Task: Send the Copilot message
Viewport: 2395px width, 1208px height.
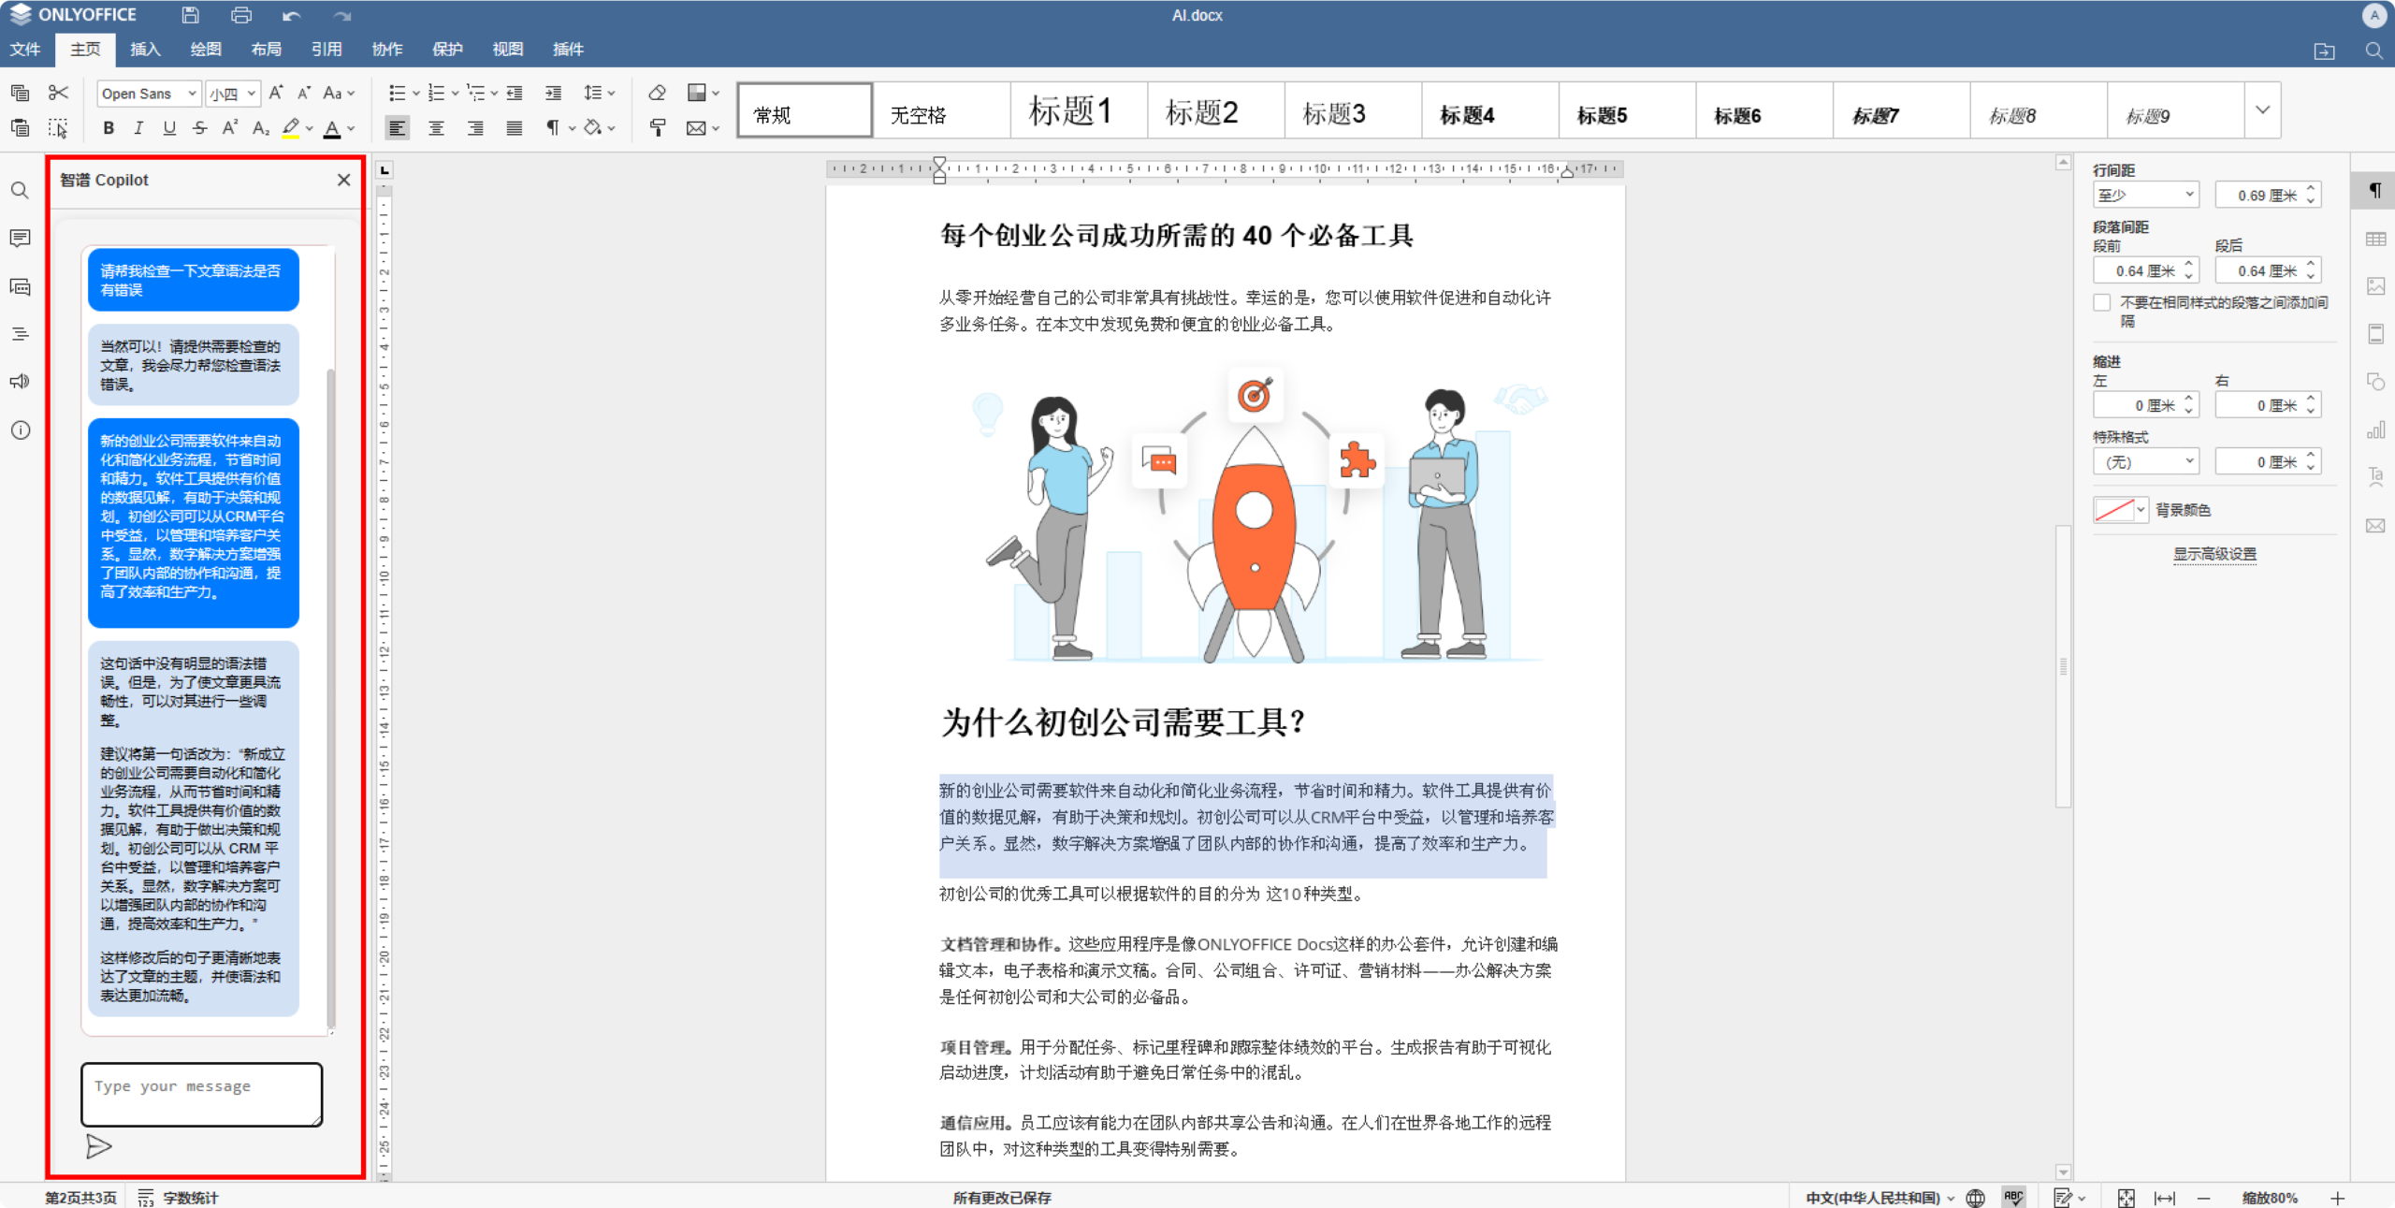Action: coord(98,1146)
